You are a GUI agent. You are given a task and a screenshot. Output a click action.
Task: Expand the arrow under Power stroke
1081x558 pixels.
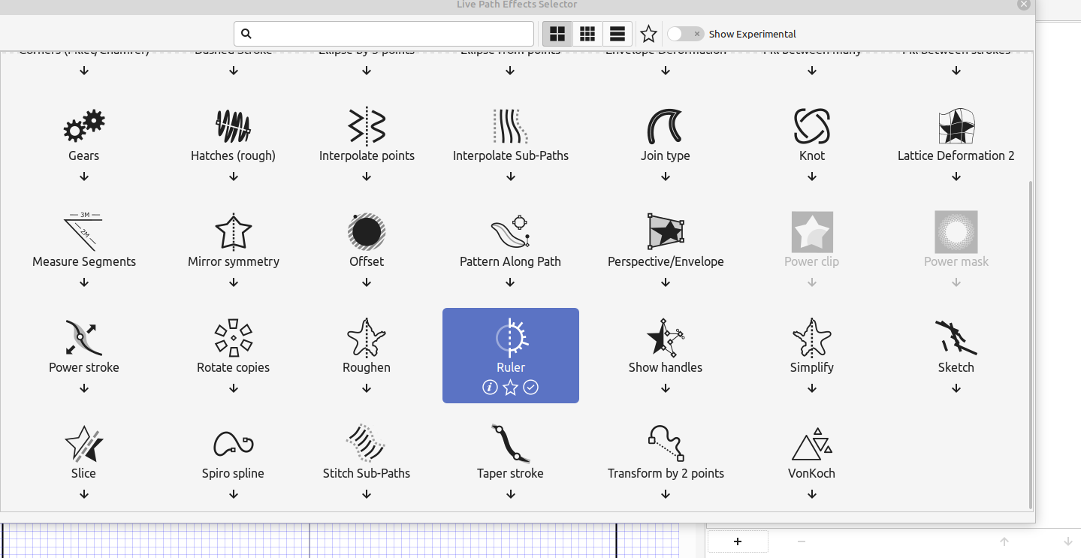[x=84, y=388]
